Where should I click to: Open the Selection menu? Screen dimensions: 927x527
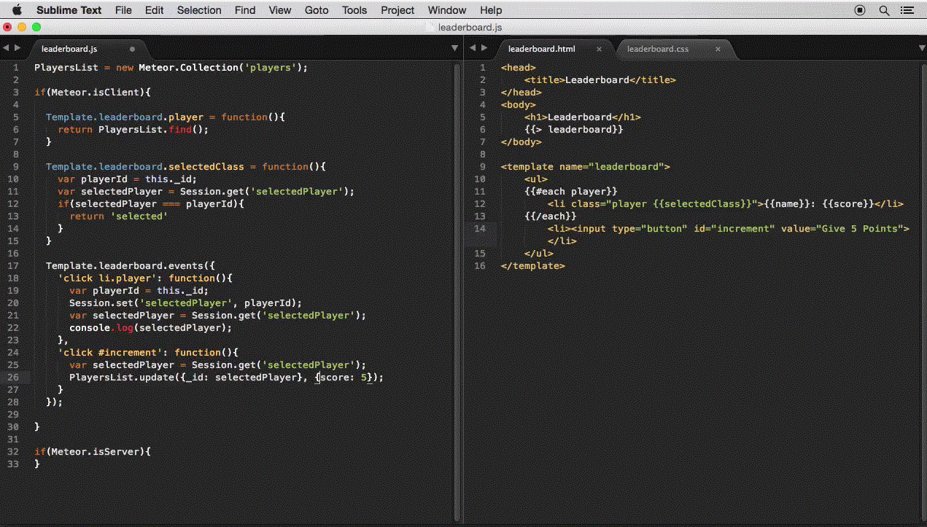point(199,10)
